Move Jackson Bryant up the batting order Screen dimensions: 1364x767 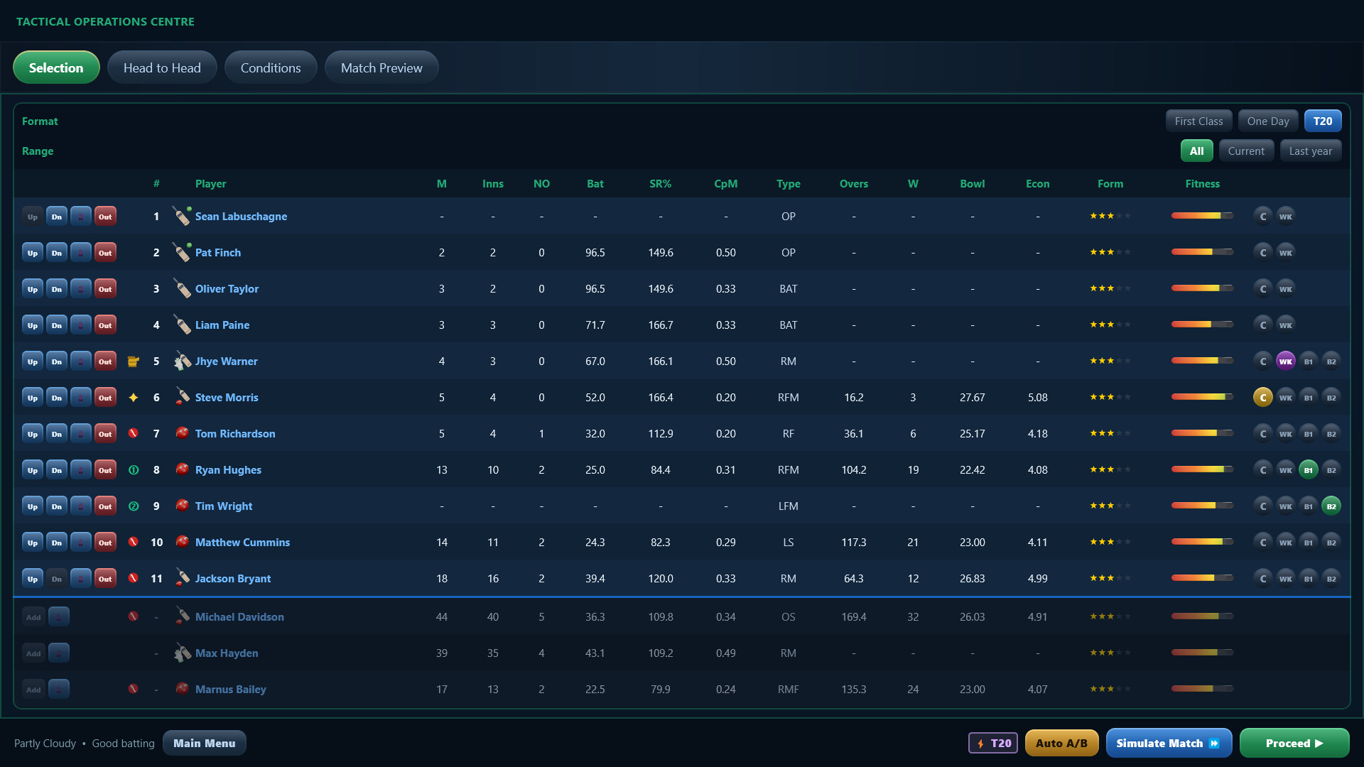(x=33, y=579)
